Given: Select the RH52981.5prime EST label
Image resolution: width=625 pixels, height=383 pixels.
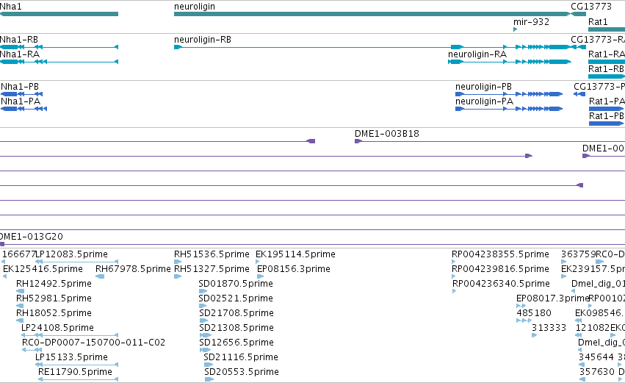Looking at the screenshot, I should [54, 298].
